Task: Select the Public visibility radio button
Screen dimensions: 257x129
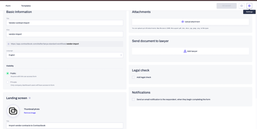Action: point(7,73)
